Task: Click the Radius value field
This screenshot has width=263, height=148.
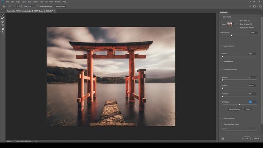Action: pyautogui.click(x=252, y=54)
